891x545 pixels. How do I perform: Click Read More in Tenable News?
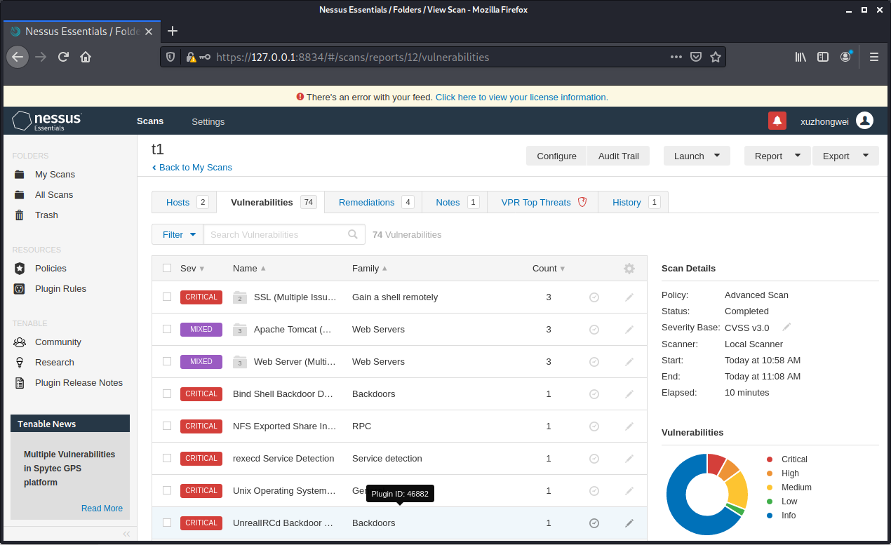click(x=102, y=509)
